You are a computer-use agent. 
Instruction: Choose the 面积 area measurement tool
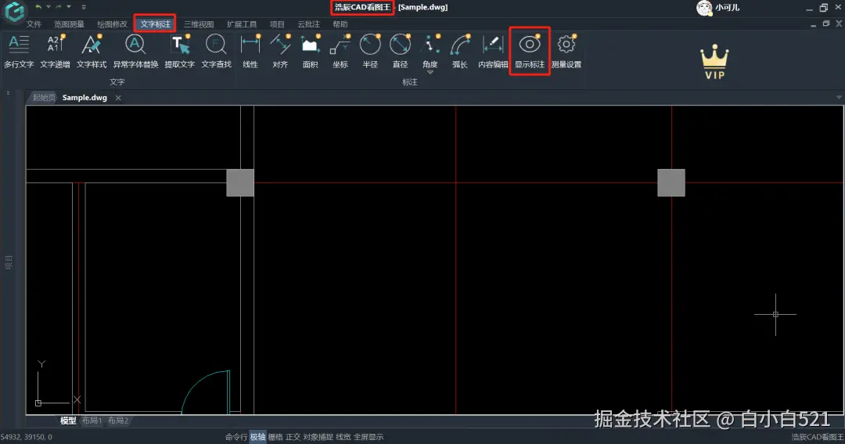click(310, 51)
